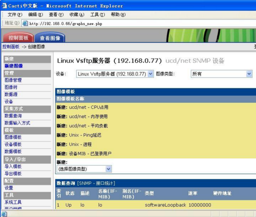Open the 编辑(E) menu

tap(35, 15)
